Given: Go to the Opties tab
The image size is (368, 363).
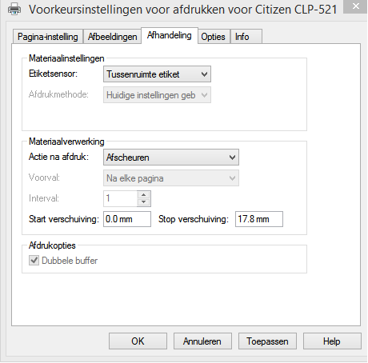Looking at the screenshot, I should click(x=213, y=37).
